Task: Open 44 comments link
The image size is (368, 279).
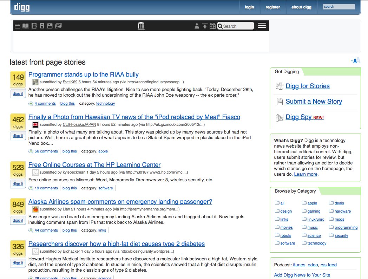Action: [x=46, y=231]
